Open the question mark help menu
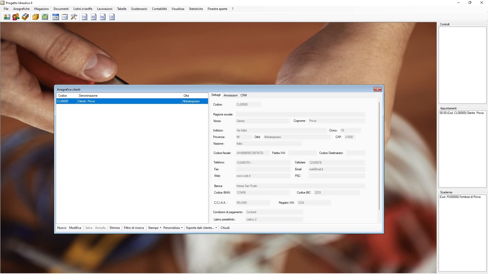488x274 pixels. point(233,9)
